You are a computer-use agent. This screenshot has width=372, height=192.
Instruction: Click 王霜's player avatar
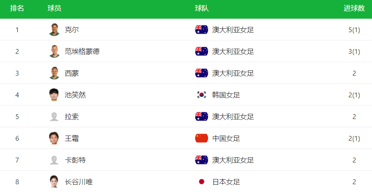coord(54,138)
